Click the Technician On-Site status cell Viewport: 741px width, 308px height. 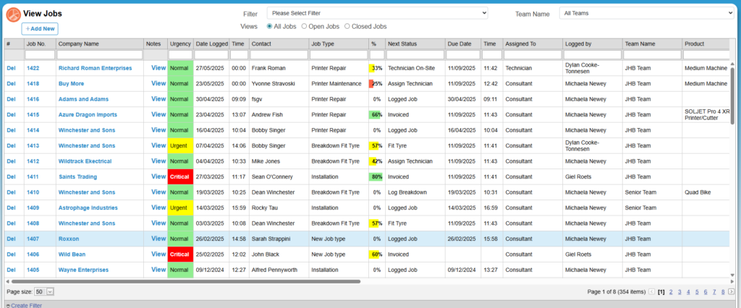[413, 68]
